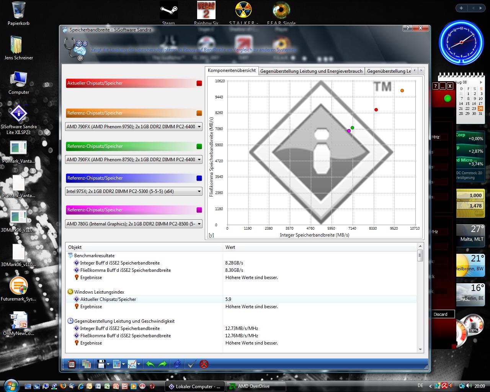This screenshot has width=490, height=392.
Task: Click the Avira umbrella tray icon
Action: click(445, 386)
